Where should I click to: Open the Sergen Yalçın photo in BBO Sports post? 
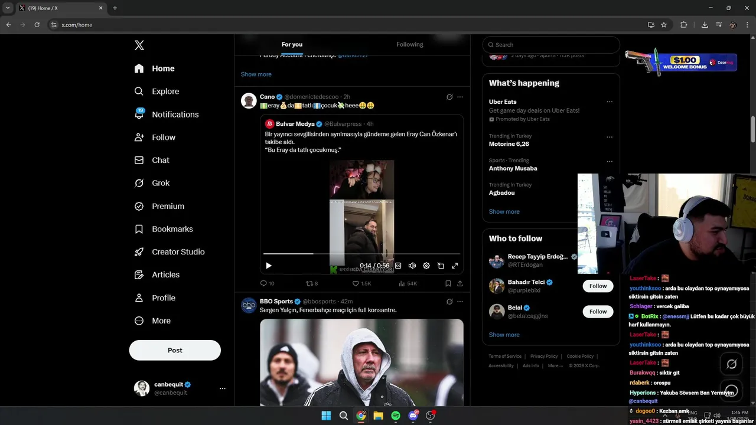[361, 362]
